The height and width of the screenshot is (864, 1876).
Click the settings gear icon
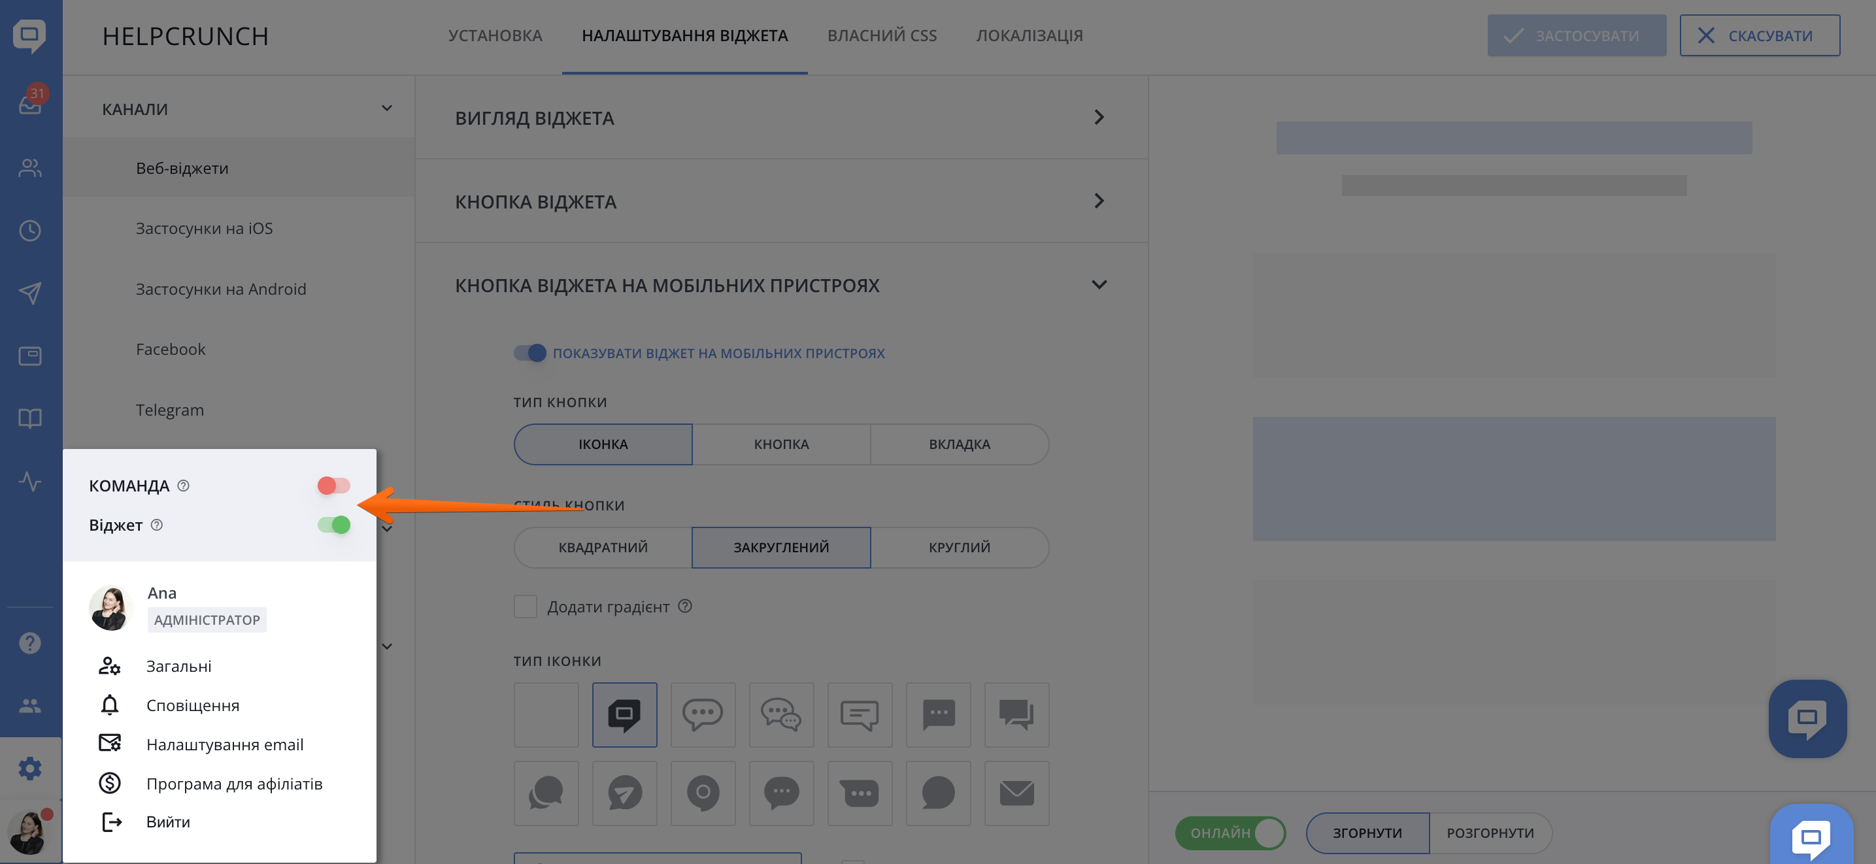click(30, 768)
